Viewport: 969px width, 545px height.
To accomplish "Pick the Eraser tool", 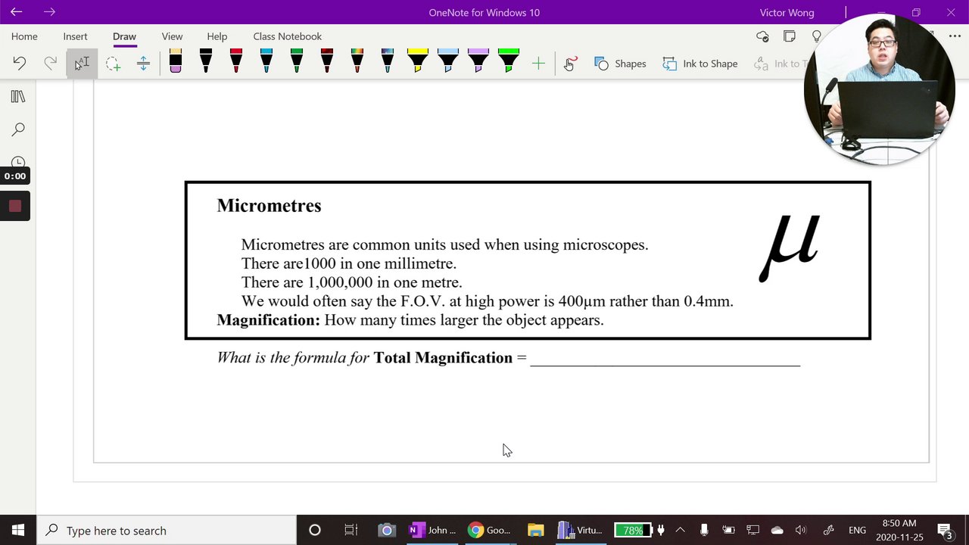I will 176,61.
